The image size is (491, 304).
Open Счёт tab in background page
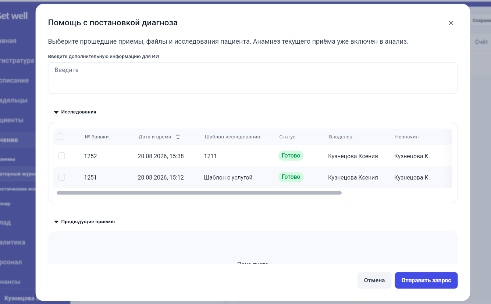(x=481, y=42)
